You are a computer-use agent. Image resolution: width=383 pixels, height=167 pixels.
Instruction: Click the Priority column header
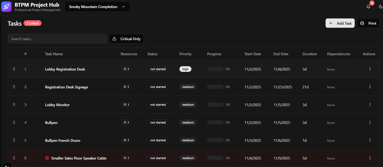(x=185, y=54)
